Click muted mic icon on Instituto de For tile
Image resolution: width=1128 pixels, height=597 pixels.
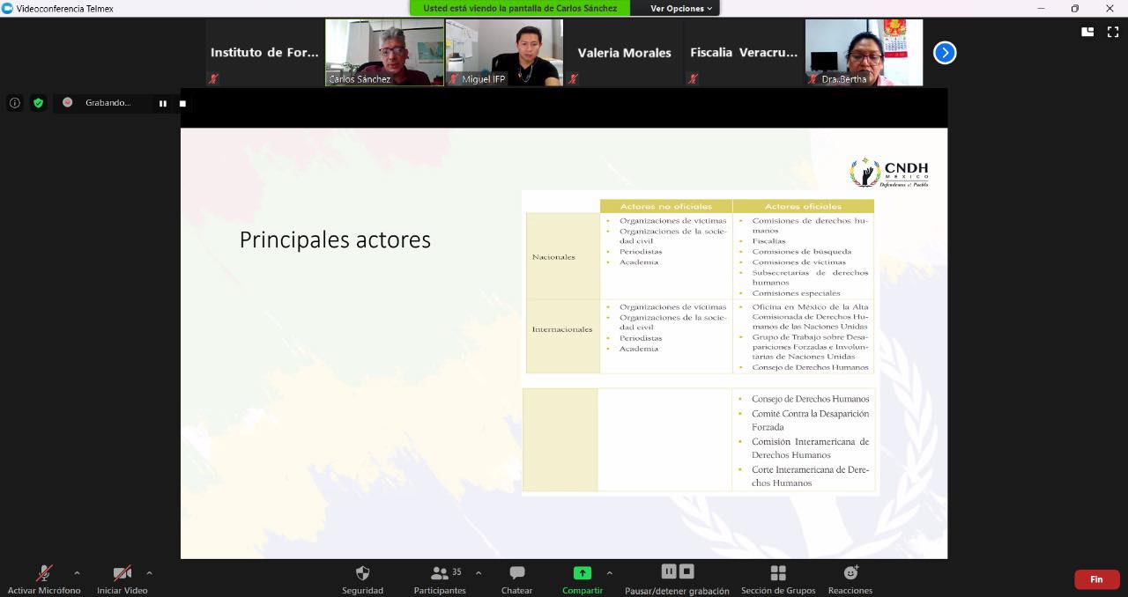click(x=213, y=78)
